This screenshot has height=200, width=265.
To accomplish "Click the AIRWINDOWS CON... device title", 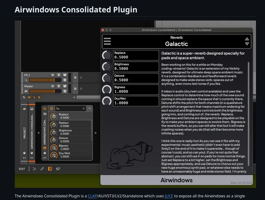I will tap(45, 132).
